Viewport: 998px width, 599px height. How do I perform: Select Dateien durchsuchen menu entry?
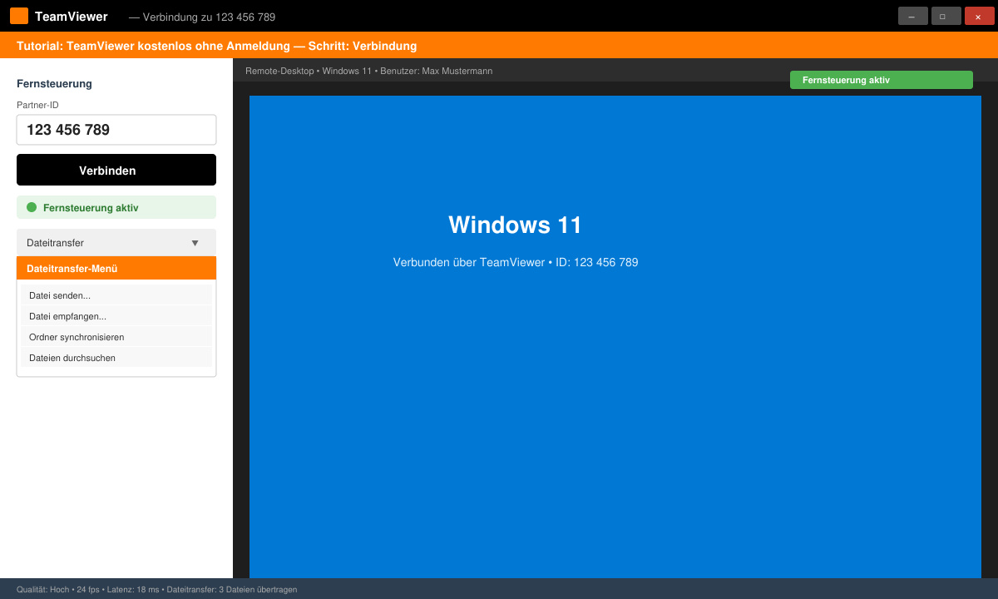(116, 358)
